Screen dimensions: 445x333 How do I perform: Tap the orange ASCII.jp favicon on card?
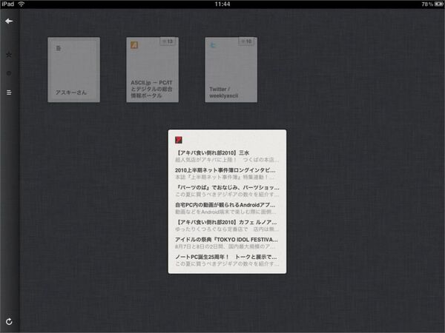134,45
